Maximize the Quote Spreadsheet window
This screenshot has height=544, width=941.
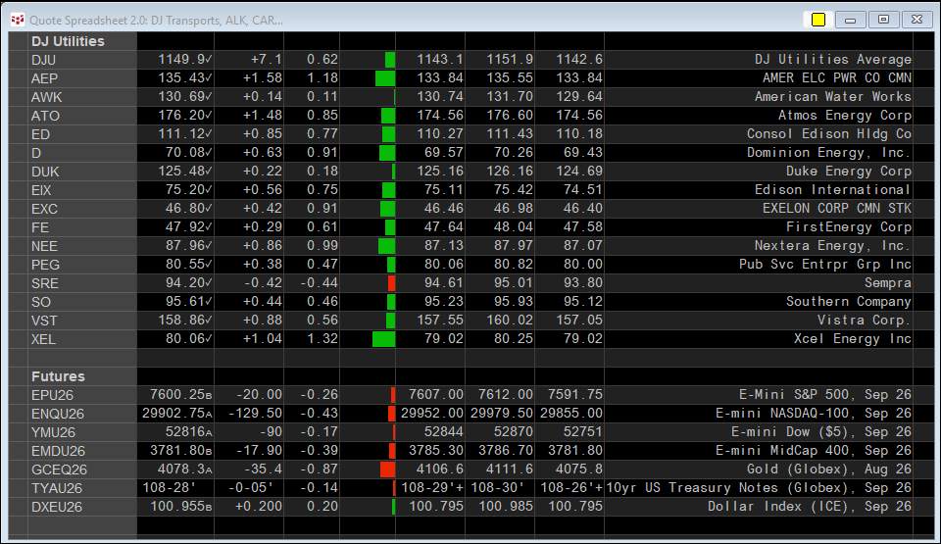coord(883,20)
